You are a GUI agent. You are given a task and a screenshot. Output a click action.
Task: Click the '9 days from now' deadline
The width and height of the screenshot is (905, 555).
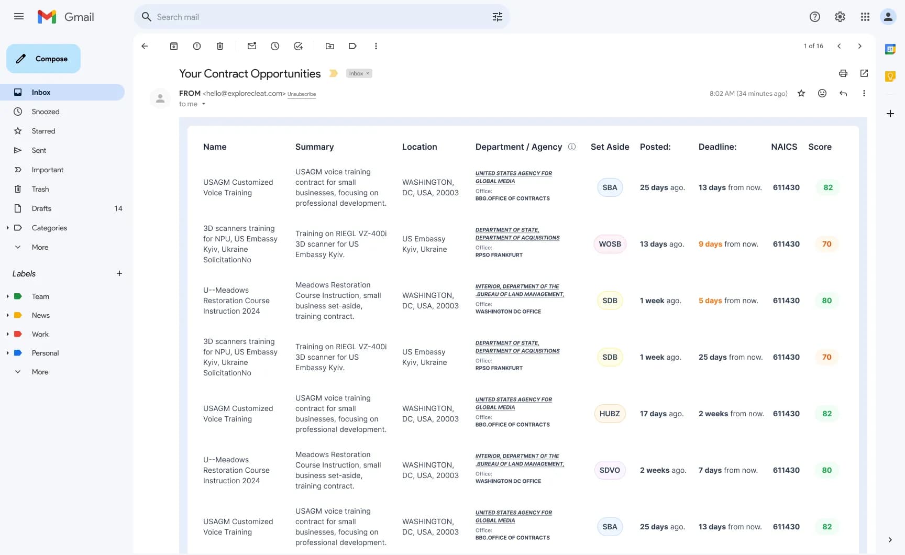[x=728, y=244]
